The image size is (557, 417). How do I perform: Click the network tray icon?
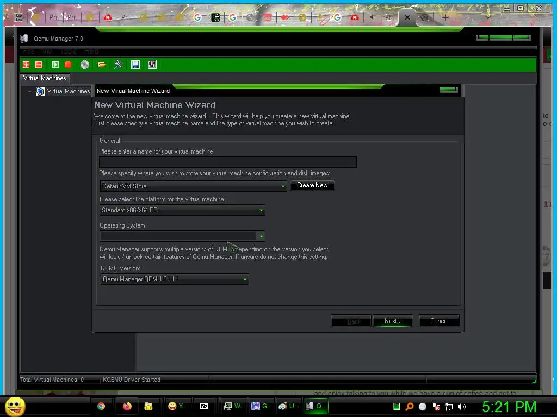tap(449, 407)
